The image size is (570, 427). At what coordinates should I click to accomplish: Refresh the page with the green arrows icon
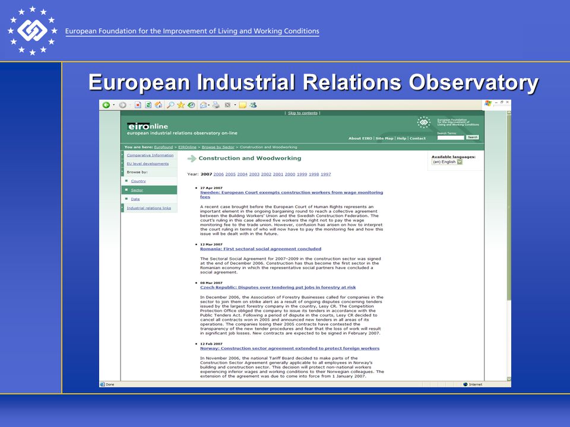tap(148, 105)
